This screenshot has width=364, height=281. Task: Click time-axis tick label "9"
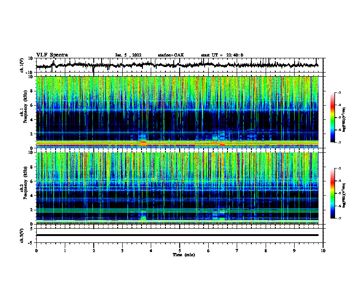(294, 251)
